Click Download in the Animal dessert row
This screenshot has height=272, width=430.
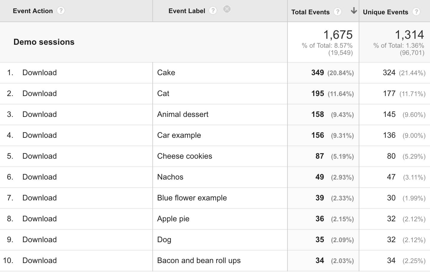pos(39,115)
